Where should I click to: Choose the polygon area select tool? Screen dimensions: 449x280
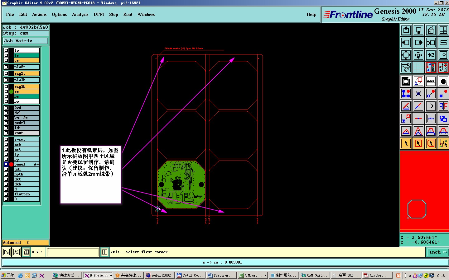(431, 143)
